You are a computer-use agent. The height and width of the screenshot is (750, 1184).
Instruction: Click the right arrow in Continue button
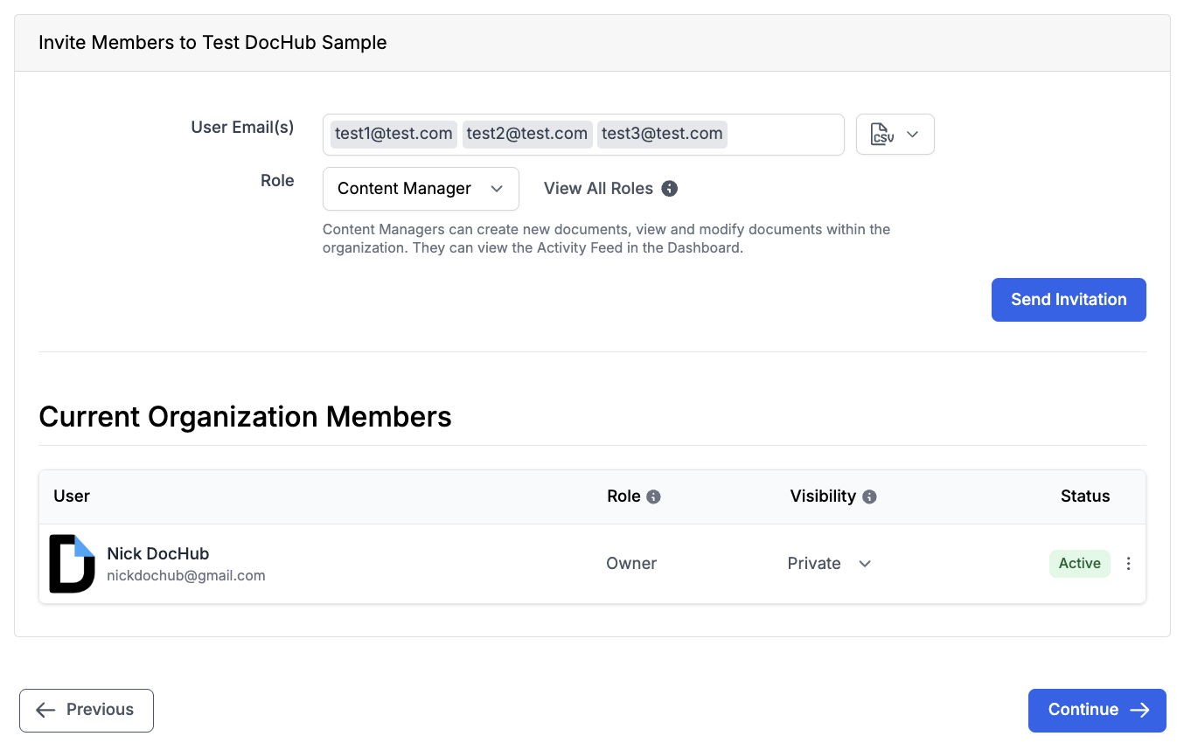click(1139, 710)
